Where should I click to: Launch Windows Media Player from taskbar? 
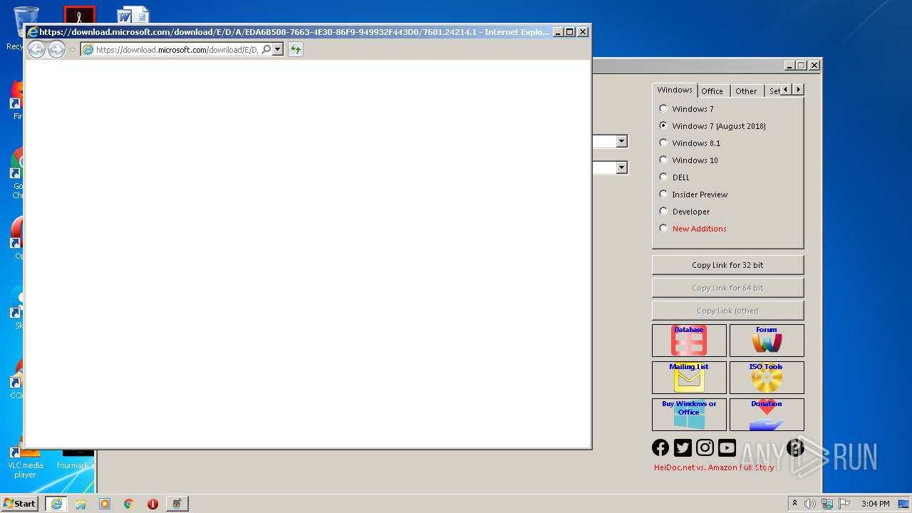(x=105, y=504)
